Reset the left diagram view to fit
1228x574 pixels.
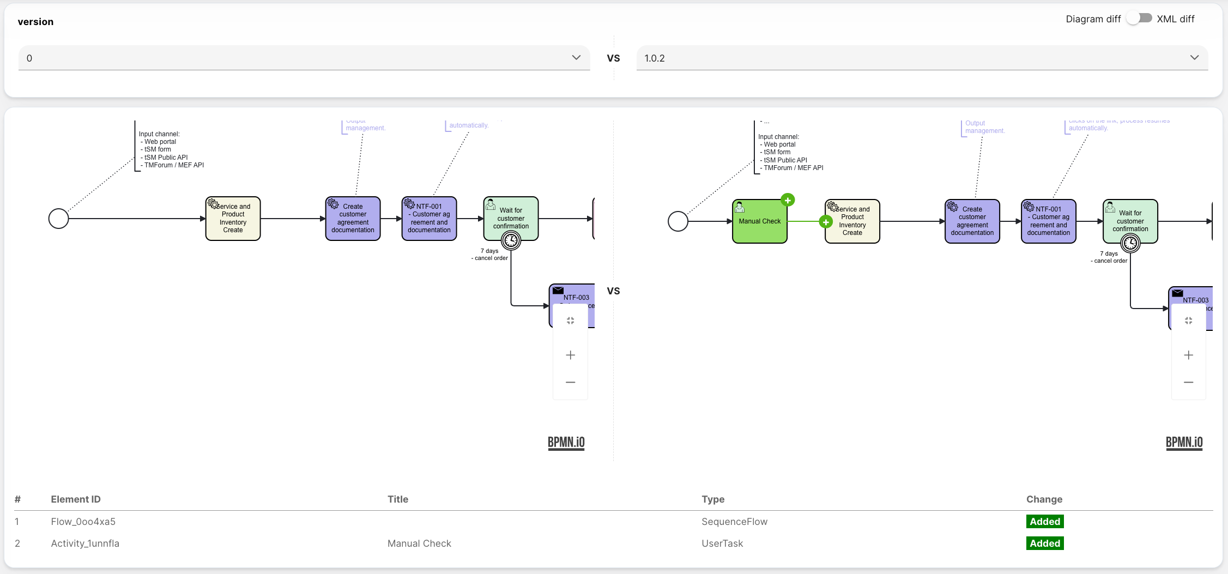coord(570,321)
